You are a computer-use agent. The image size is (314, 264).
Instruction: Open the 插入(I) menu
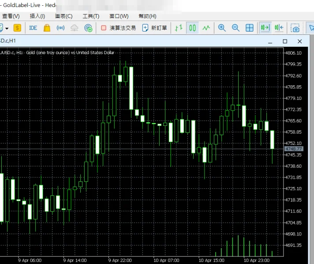(x=37, y=16)
